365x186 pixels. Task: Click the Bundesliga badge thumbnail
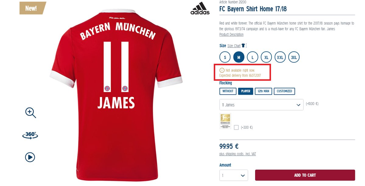point(225,121)
